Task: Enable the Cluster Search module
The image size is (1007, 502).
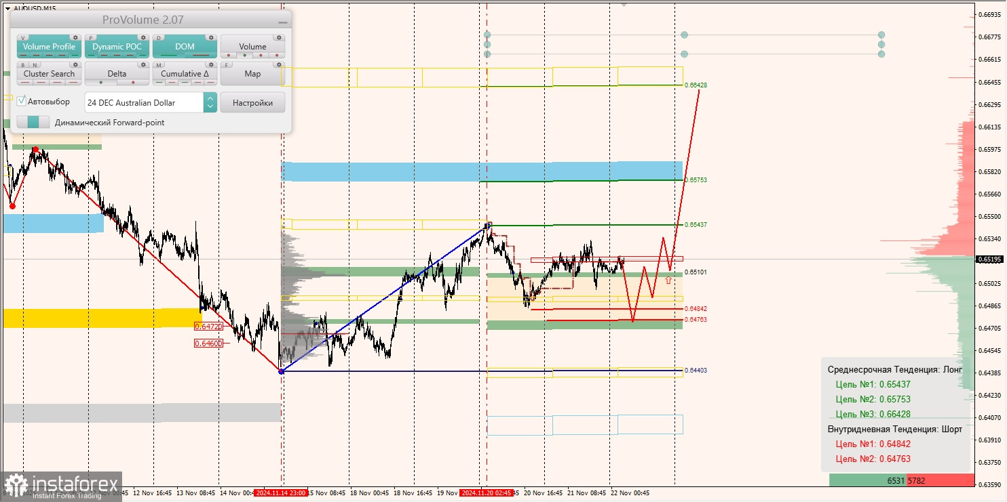Action: 49,73
